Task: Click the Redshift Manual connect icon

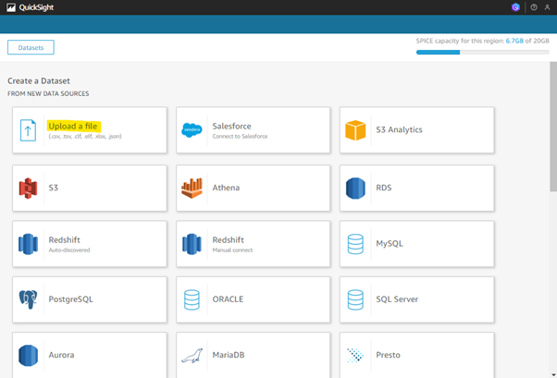Action: [x=192, y=244]
